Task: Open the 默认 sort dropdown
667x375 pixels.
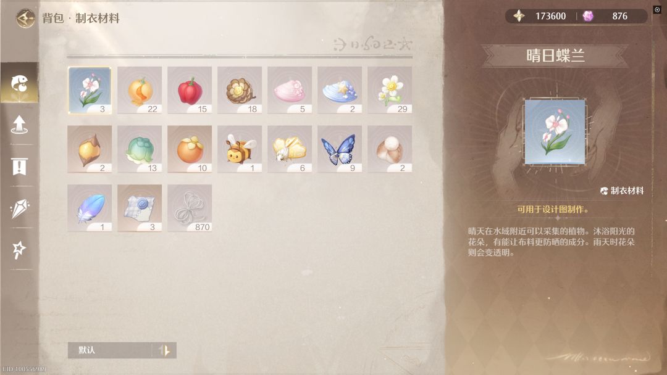Action: (111, 350)
